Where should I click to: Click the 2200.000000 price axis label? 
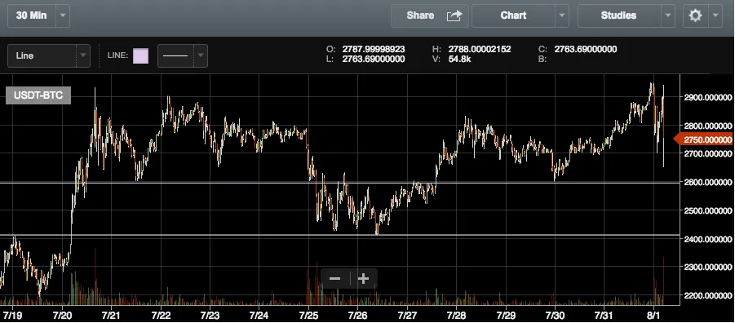(708, 295)
